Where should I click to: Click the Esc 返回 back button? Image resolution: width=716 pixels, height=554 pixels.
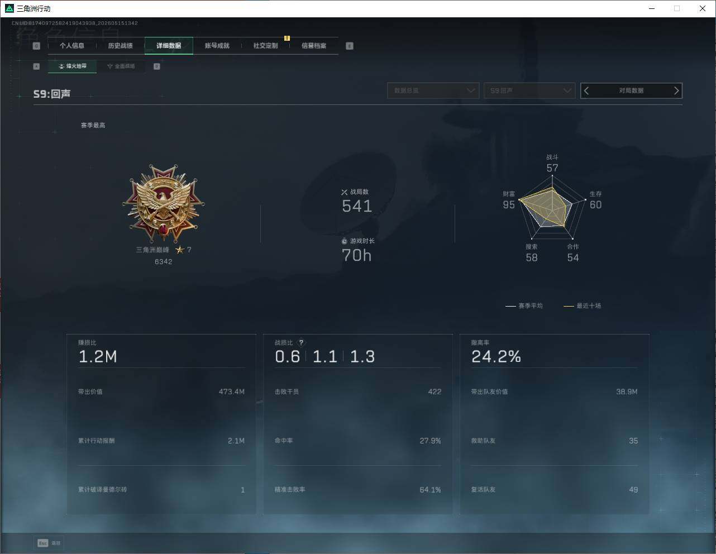[x=49, y=543]
